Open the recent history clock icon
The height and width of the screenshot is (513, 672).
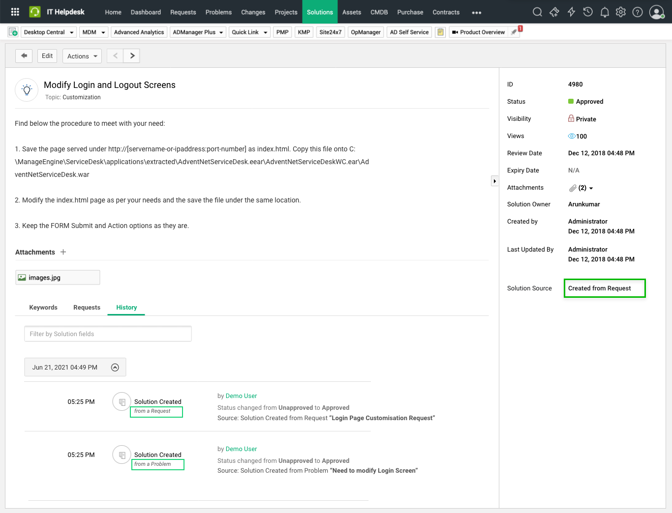(x=588, y=12)
